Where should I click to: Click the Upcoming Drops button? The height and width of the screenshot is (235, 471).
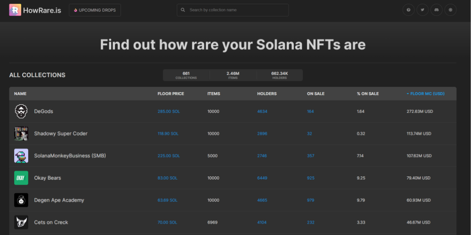tap(95, 10)
